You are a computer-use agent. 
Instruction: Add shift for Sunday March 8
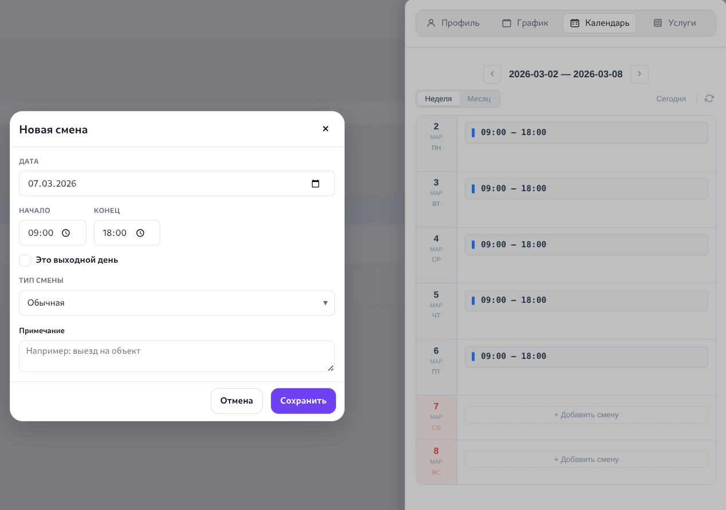(x=586, y=459)
